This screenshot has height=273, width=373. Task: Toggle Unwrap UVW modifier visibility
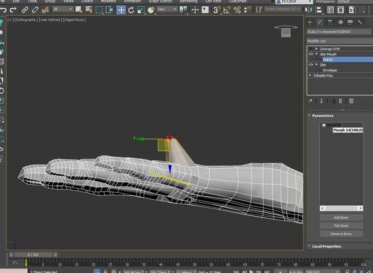pos(310,49)
